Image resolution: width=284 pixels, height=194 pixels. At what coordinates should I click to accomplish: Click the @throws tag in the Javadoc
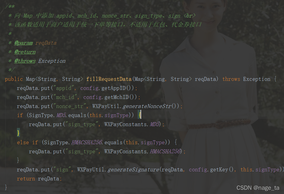(x=25, y=61)
